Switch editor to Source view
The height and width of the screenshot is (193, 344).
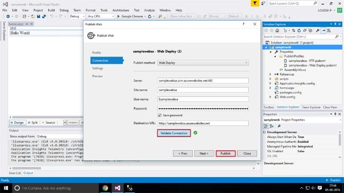(x=49, y=123)
